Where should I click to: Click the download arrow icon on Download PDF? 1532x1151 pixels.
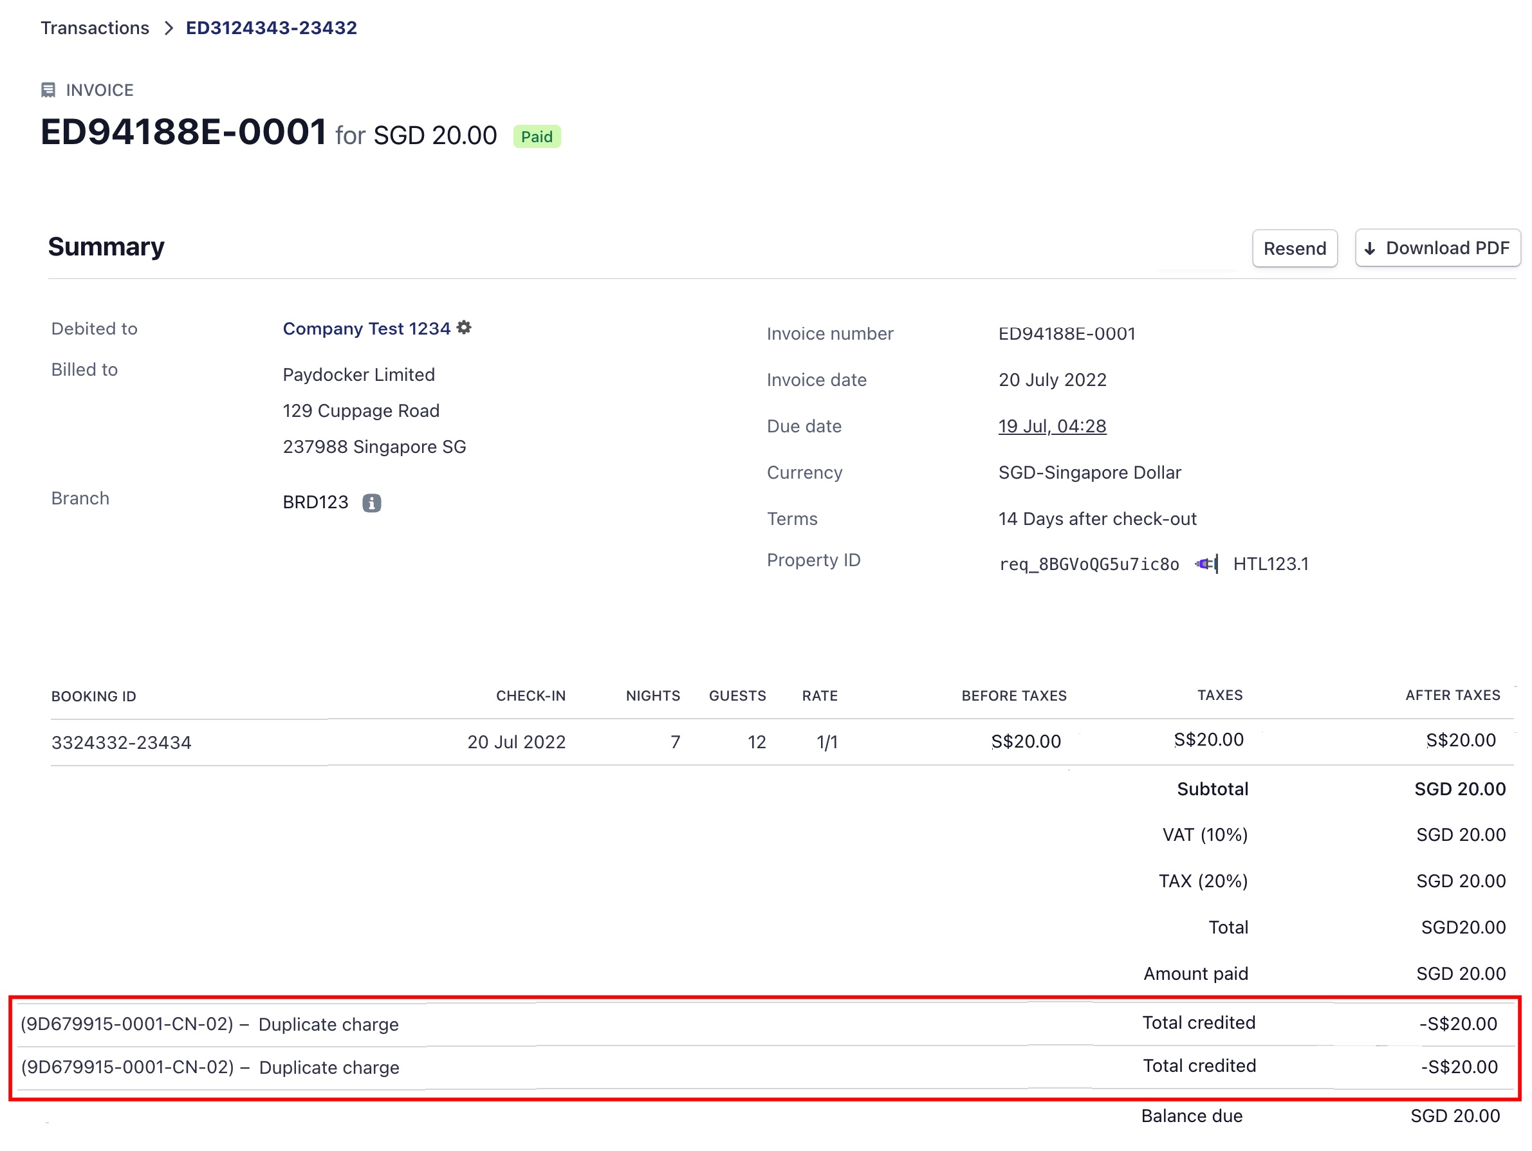[1369, 248]
